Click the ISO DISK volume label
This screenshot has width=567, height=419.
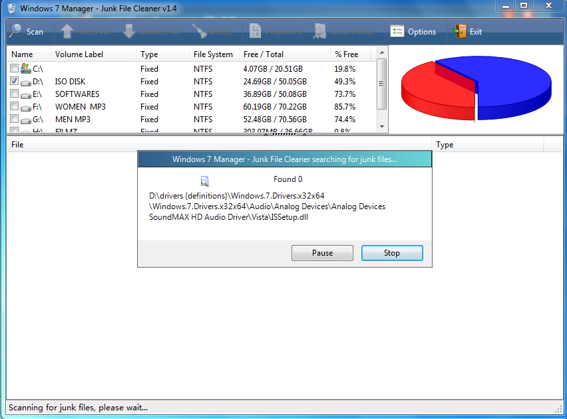(70, 82)
